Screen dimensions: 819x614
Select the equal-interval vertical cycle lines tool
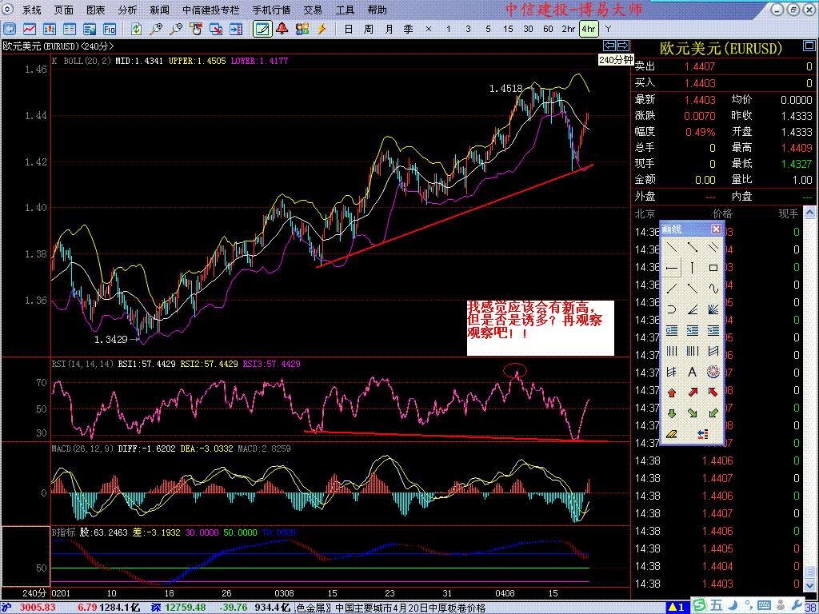(672, 352)
